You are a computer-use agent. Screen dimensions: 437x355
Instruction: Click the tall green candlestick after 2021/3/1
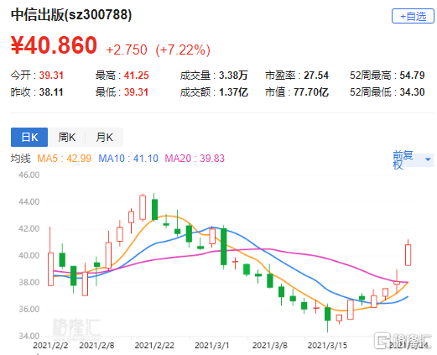point(224,247)
